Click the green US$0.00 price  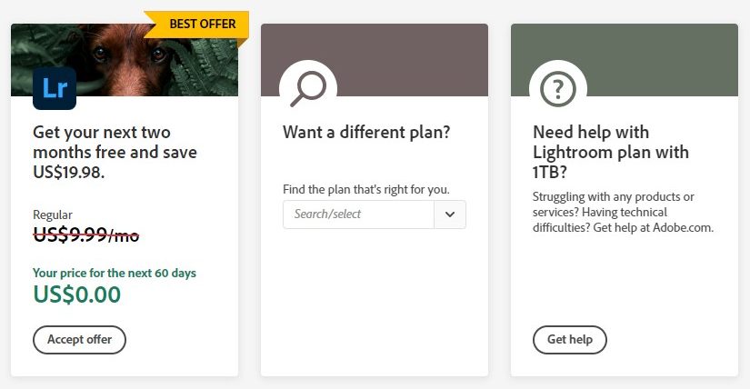[x=77, y=294]
